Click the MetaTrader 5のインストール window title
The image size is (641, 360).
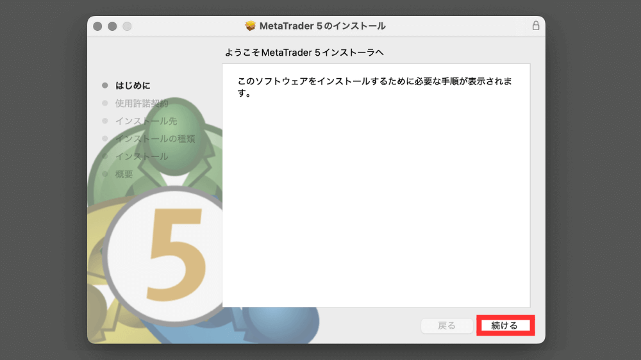[x=322, y=26]
